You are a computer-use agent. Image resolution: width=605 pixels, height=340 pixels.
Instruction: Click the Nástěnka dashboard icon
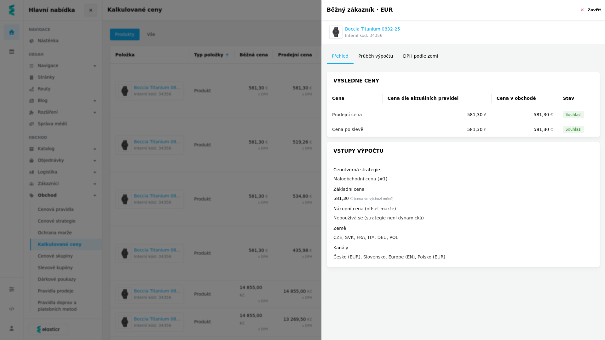pyautogui.click(x=32, y=41)
